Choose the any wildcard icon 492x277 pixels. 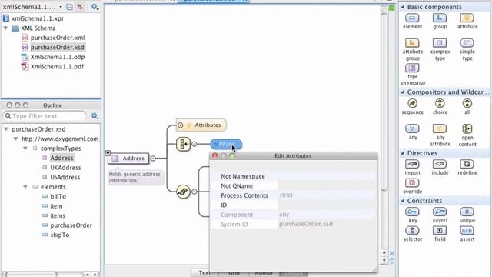point(412,128)
